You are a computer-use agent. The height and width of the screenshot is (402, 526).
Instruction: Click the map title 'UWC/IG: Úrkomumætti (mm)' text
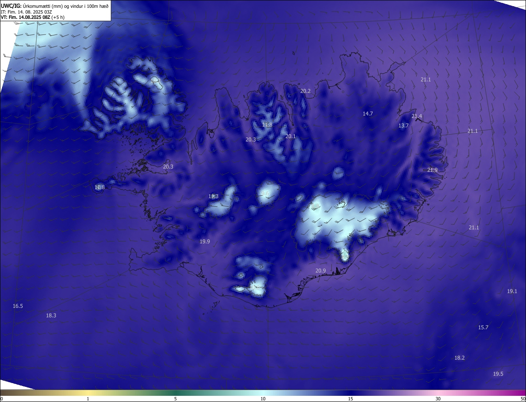(x=32, y=6)
